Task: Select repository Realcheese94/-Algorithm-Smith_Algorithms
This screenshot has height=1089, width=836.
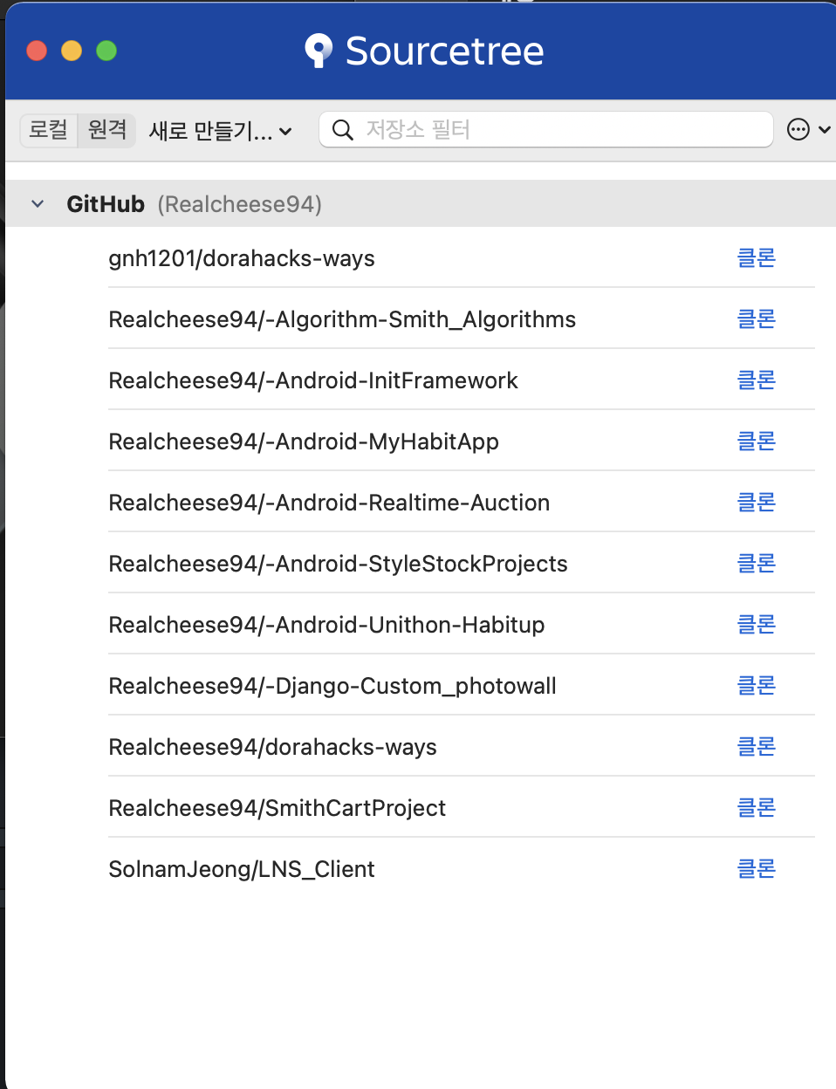Action: click(x=342, y=320)
